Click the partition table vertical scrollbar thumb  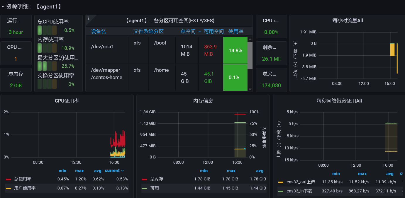pyautogui.click(x=250, y=55)
